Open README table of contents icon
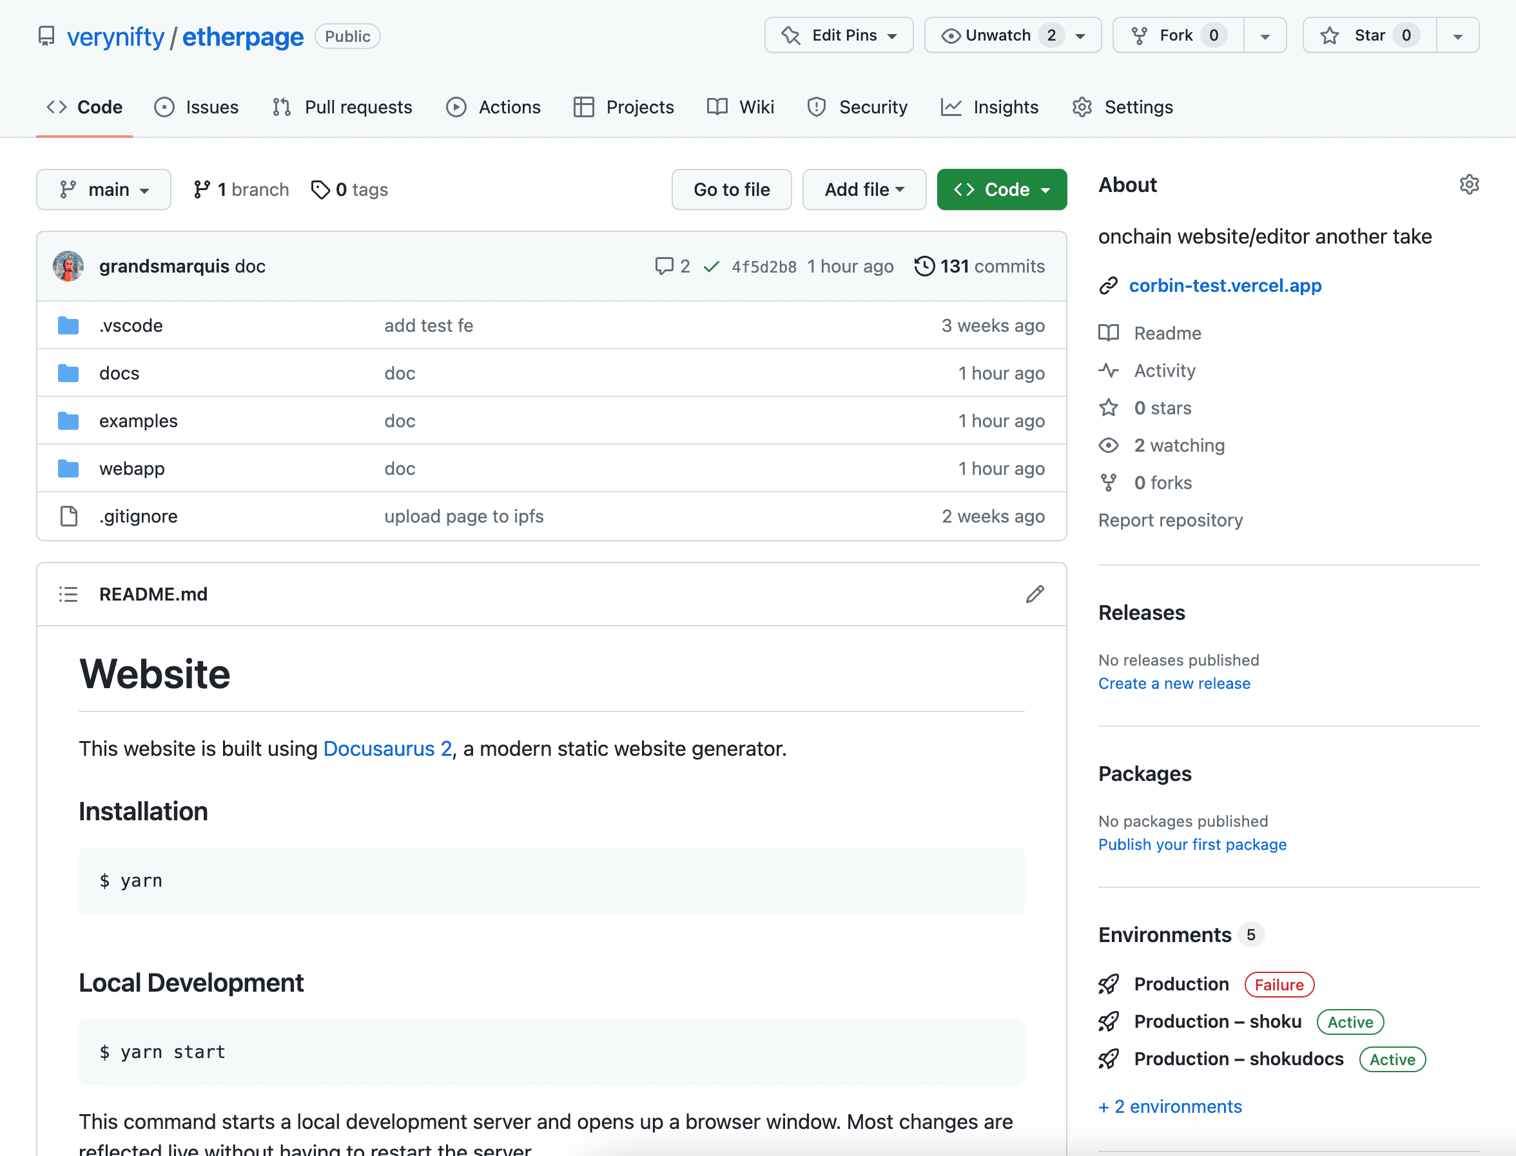 pos(68,594)
